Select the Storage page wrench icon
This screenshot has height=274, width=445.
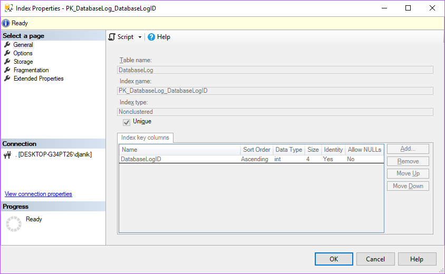tap(7, 62)
